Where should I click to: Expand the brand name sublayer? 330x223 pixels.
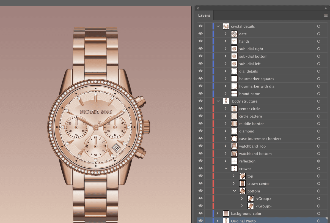click(226, 94)
